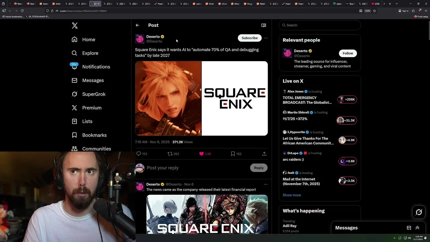The height and width of the screenshot is (242, 430).
Task: Click Subscribe on the Dexerto post
Action: click(x=250, y=38)
